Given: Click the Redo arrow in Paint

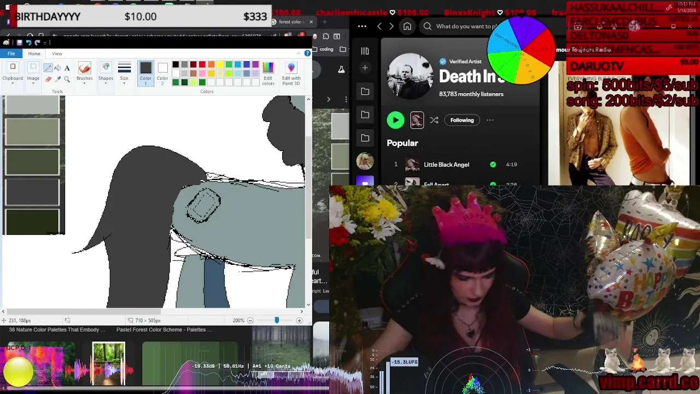Looking at the screenshot, I should [x=37, y=43].
